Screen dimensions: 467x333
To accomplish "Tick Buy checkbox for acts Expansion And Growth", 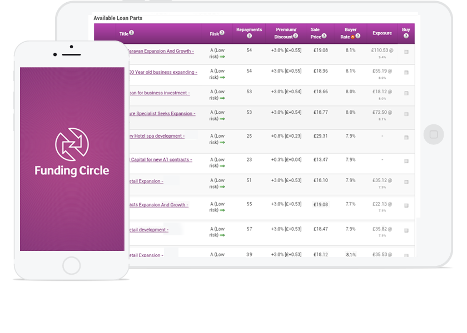I will point(406,205).
